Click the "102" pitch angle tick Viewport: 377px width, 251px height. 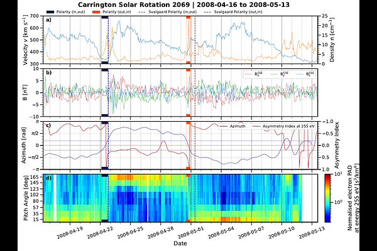point(36,195)
